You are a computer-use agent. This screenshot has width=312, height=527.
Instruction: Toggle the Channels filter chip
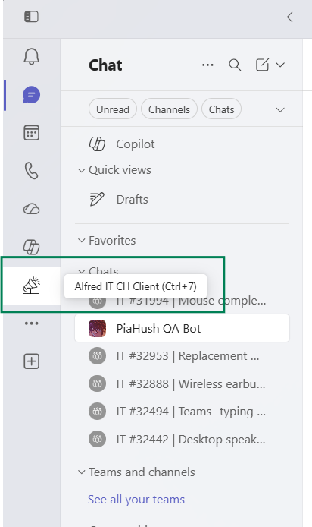(x=169, y=109)
